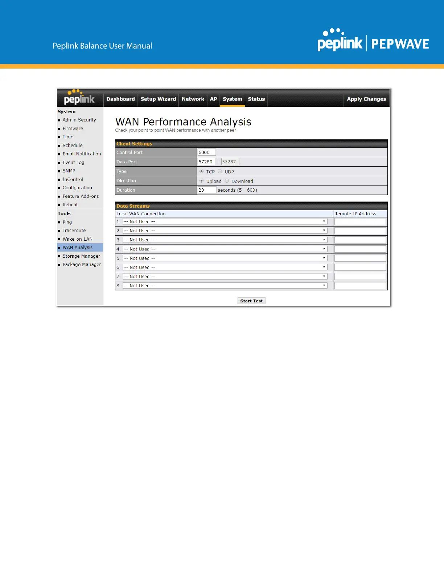Open the Reboot page link
The width and height of the screenshot is (444, 575).
pyautogui.click(x=70, y=205)
